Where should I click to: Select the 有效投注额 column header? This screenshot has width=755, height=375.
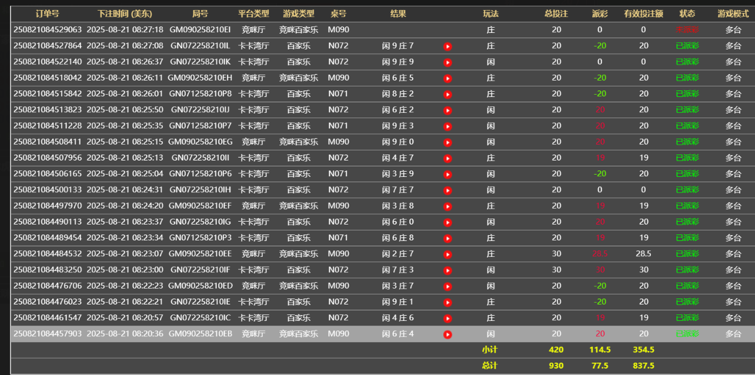point(643,14)
